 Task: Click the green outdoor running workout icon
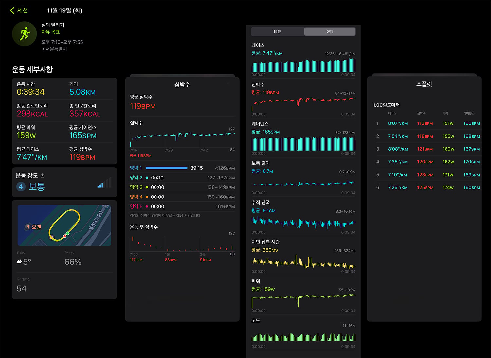click(x=24, y=34)
